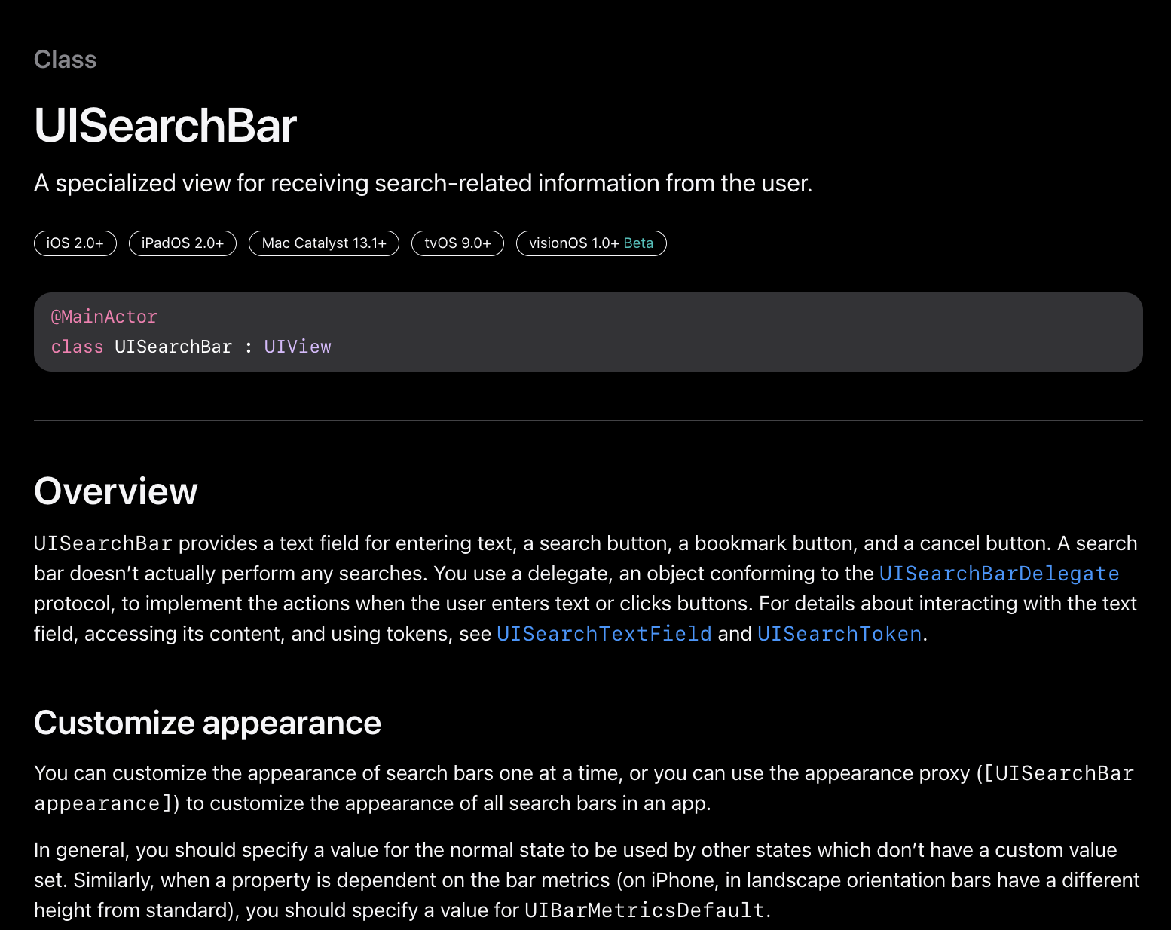
Task: Click the UISearchBar page title
Action: (x=165, y=125)
